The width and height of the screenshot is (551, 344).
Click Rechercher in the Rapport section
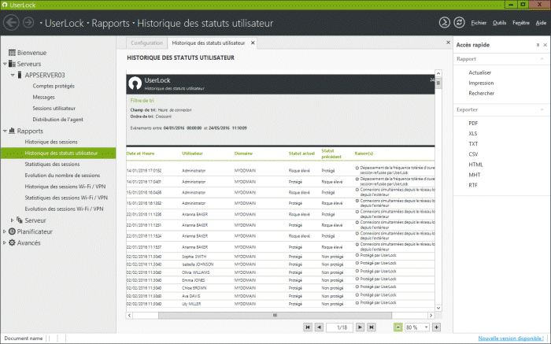point(482,93)
